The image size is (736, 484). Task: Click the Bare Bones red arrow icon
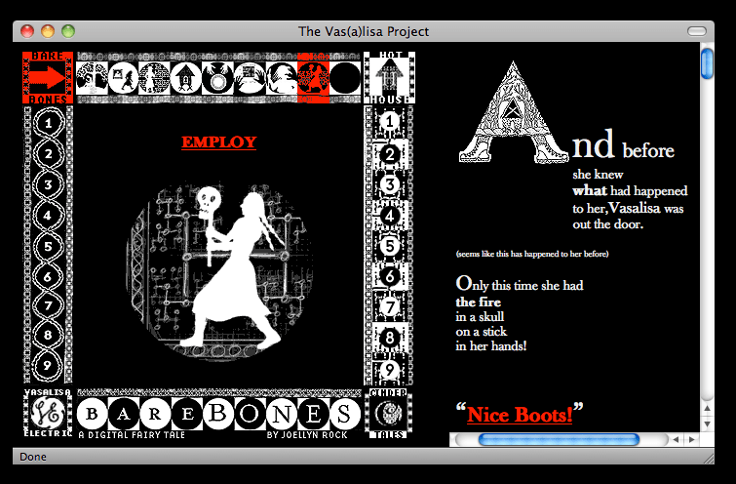[x=49, y=78]
